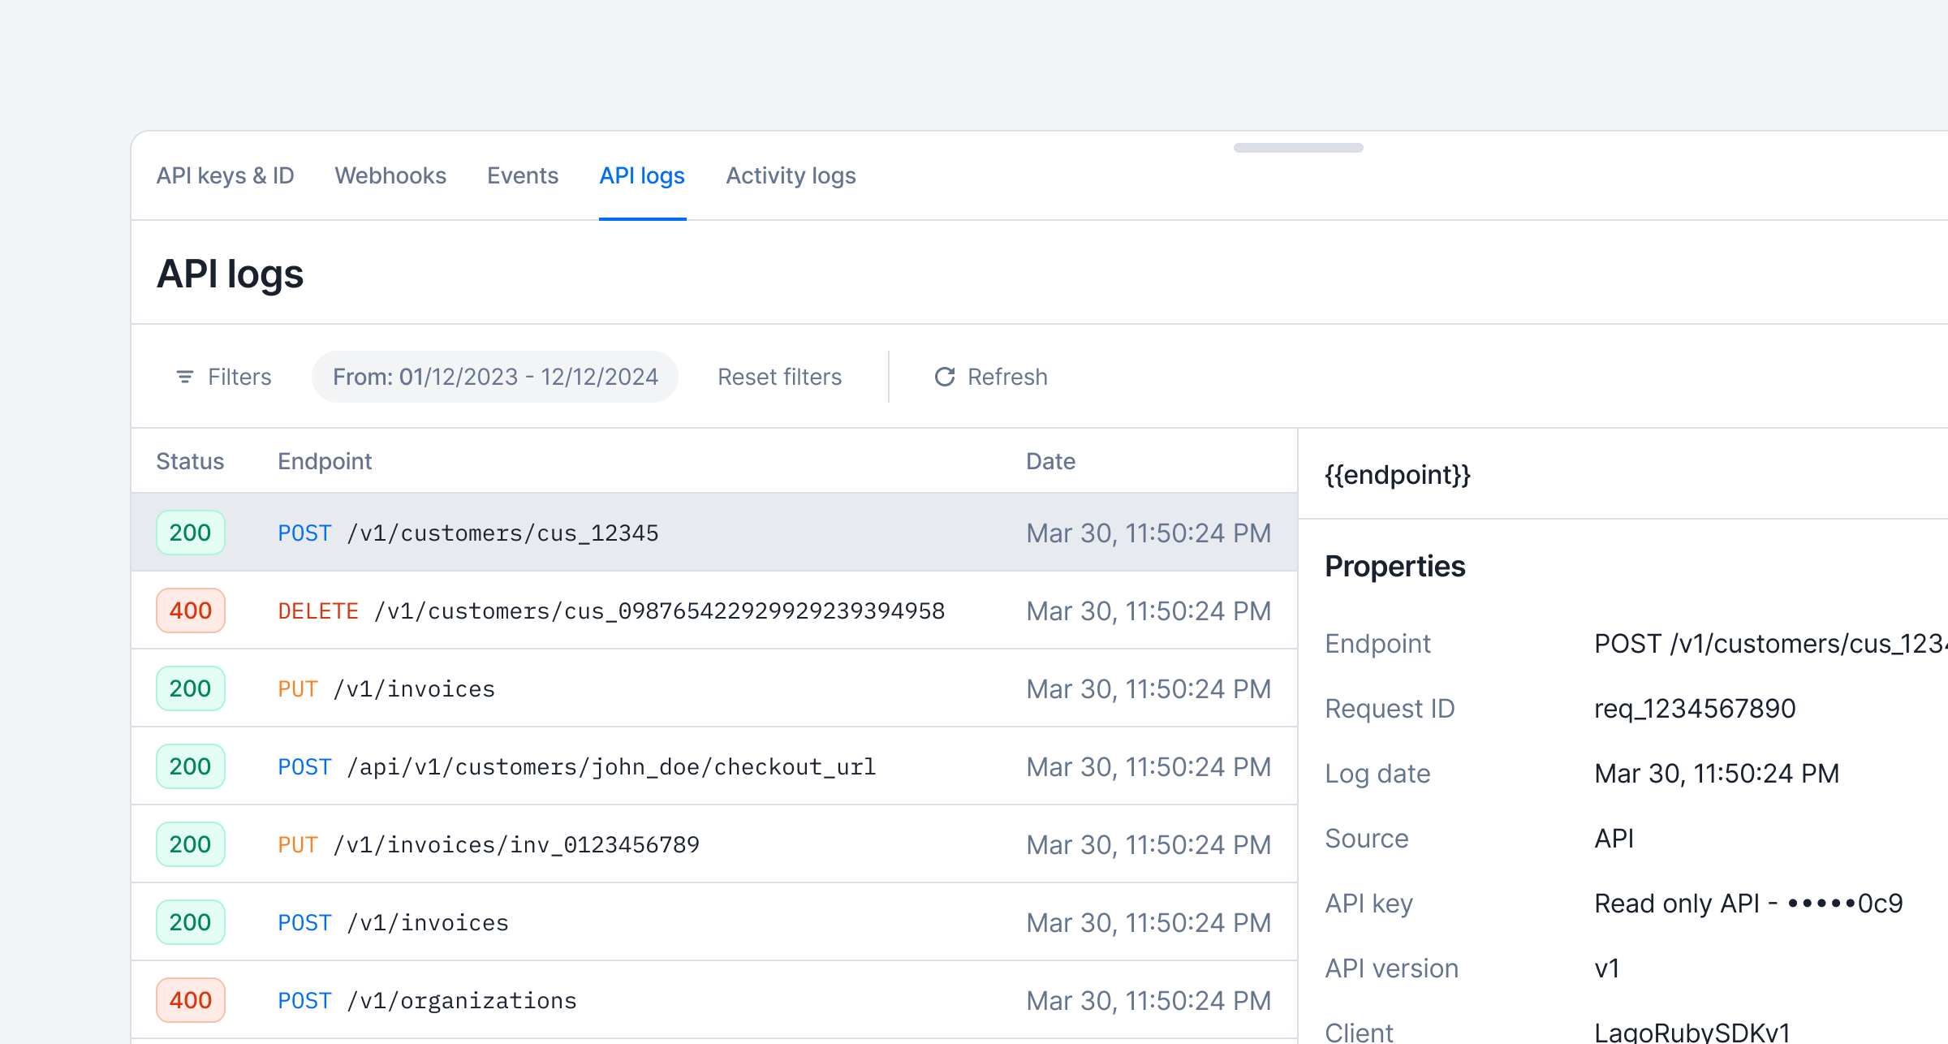Click the gray drag handle bar at top
1948x1044 pixels.
click(x=1298, y=148)
